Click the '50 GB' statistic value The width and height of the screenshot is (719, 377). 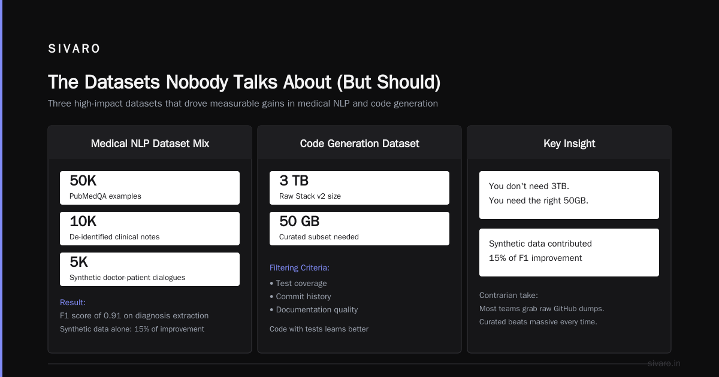(x=300, y=221)
